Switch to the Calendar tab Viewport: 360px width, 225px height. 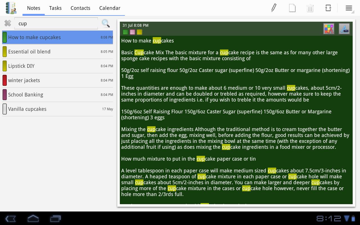(110, 8)
